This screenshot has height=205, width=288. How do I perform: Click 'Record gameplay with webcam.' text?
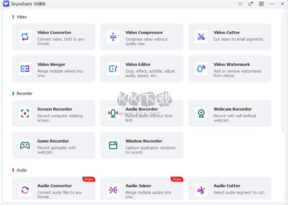click(57, 150)
